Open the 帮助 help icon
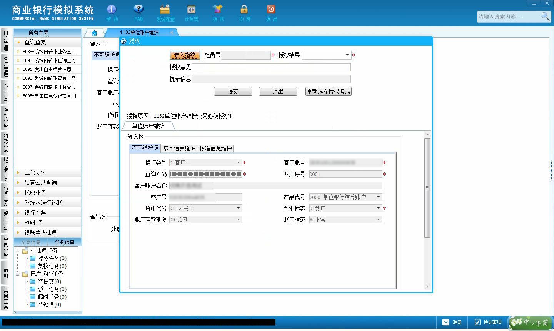This screenshot has height=331, width=554. coord(112,12)
